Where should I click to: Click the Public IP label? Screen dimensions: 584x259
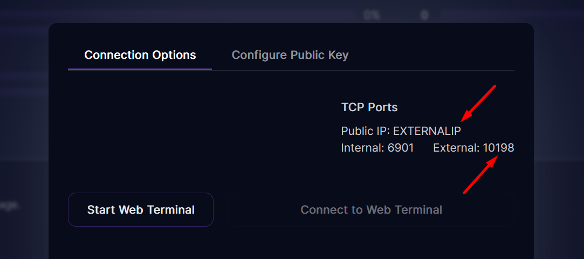[x=366, y=131]
